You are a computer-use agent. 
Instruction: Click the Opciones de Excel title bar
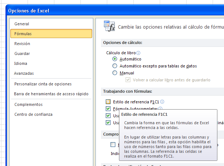[115, 11]
